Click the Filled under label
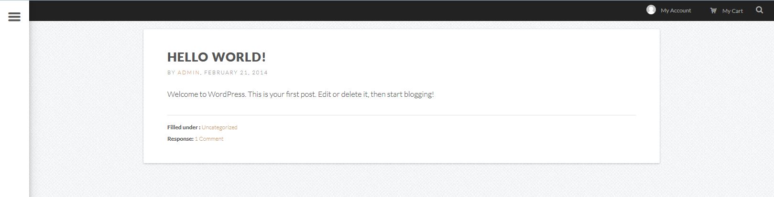The image size is (774, 197). 184,127
